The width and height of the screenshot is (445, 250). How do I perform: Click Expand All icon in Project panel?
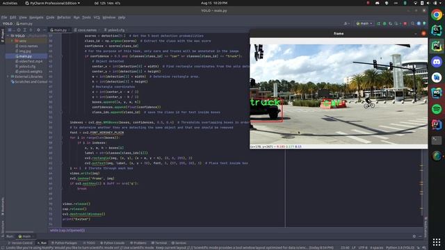point(25,30)
